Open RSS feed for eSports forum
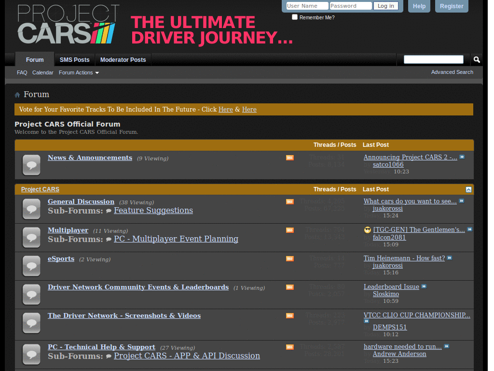 tap(290, 259)
